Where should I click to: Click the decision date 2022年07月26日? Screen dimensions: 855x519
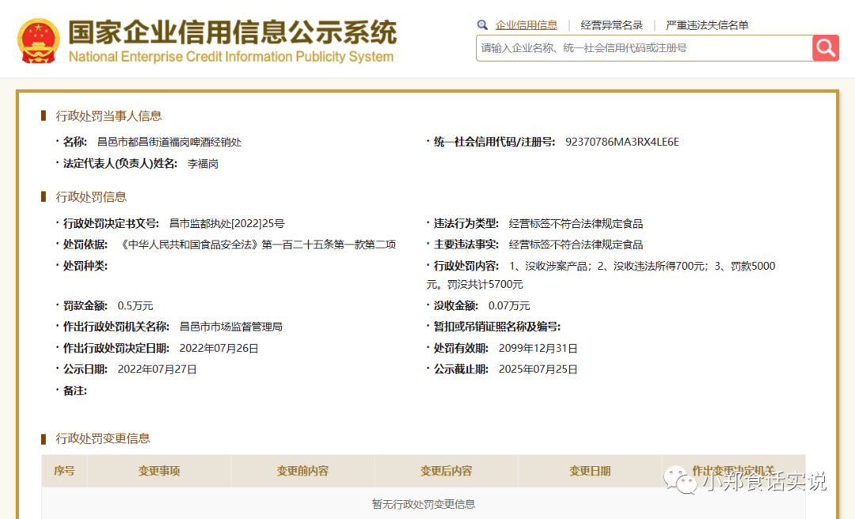[218, 348]
